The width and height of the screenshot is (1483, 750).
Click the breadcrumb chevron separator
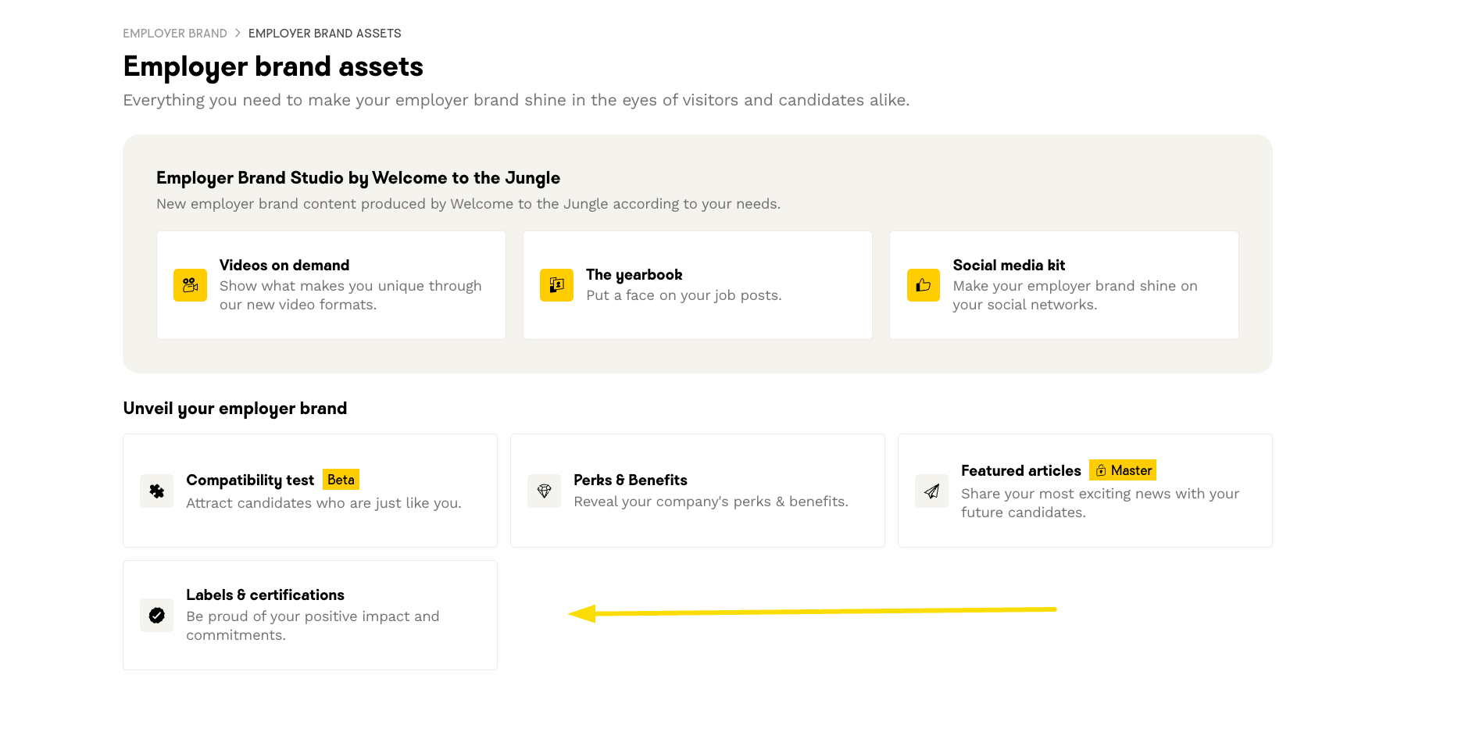pyautogui.click(x=238, y=34)
